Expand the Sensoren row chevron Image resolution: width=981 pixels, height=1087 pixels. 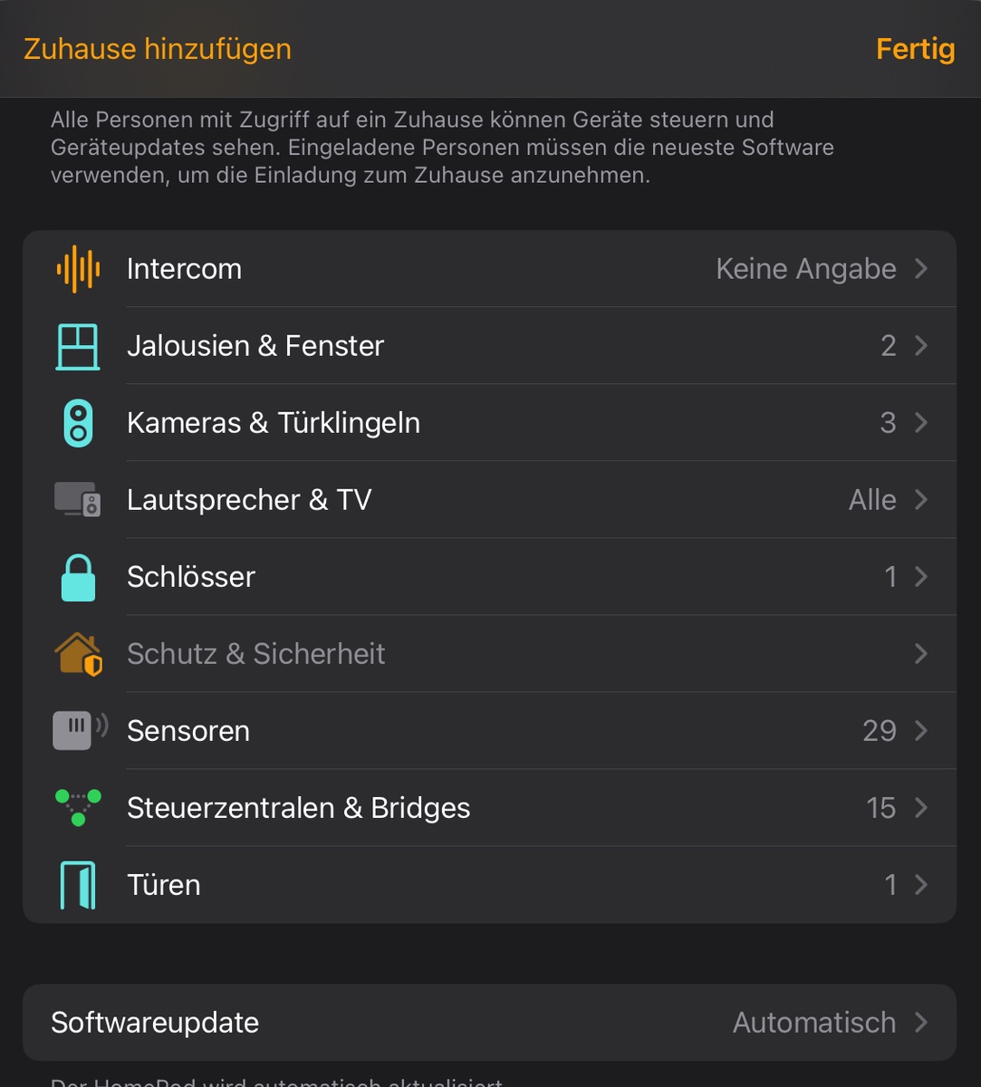pos(921,731)
